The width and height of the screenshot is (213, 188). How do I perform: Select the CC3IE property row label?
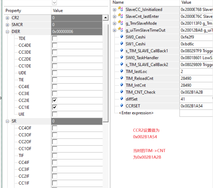(24, 93)
